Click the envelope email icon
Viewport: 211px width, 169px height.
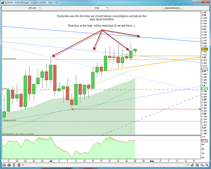[x=4, y=165]
